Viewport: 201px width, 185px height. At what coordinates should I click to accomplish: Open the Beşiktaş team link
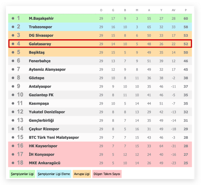pos(37,52)
